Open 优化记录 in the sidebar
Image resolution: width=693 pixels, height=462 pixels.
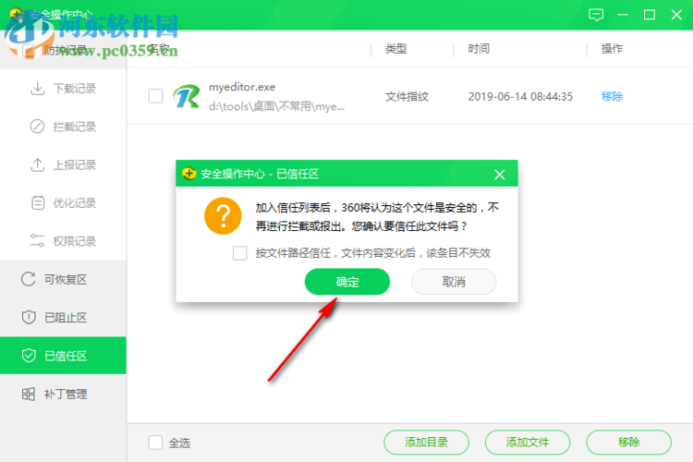point(63,203)
